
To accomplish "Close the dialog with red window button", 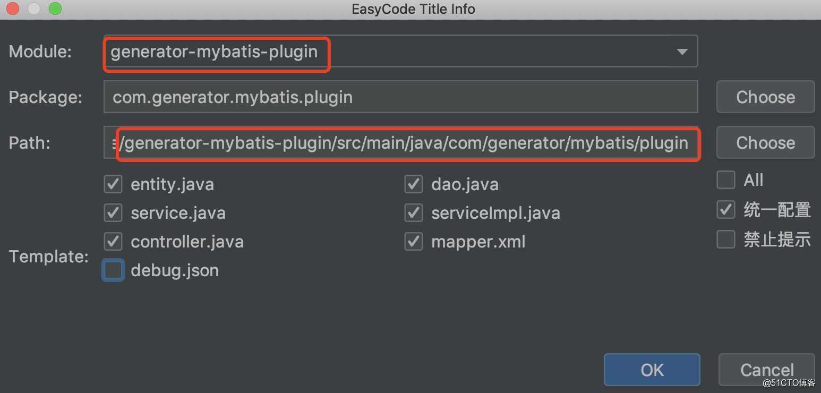I will coord(12,8).
